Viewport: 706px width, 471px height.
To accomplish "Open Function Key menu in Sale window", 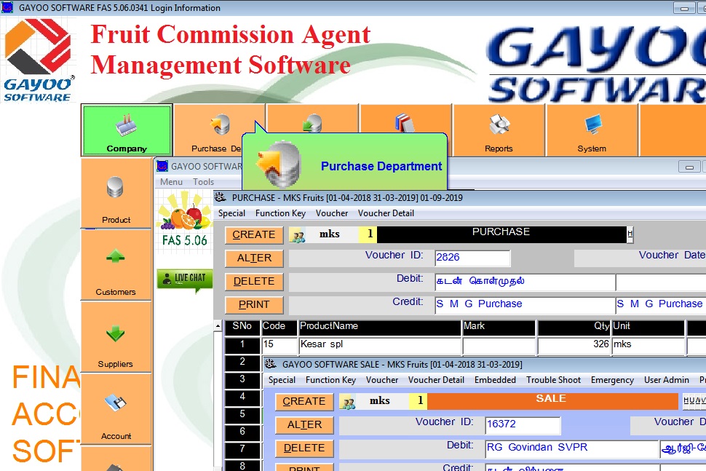I will point(330,380).
